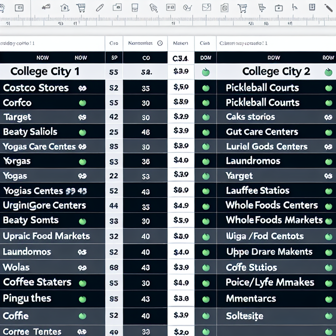Image resolution: width=336 pixels, height=336 pixels.
Task: Click the College City 2 title cell
Action: pos(276,72)
